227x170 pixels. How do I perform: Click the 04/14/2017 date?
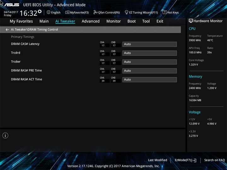click(x=11, y=12)
